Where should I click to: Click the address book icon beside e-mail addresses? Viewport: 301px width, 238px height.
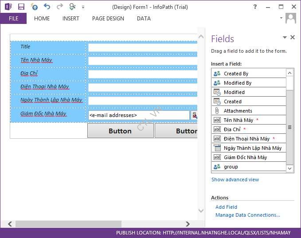(194, 115)
